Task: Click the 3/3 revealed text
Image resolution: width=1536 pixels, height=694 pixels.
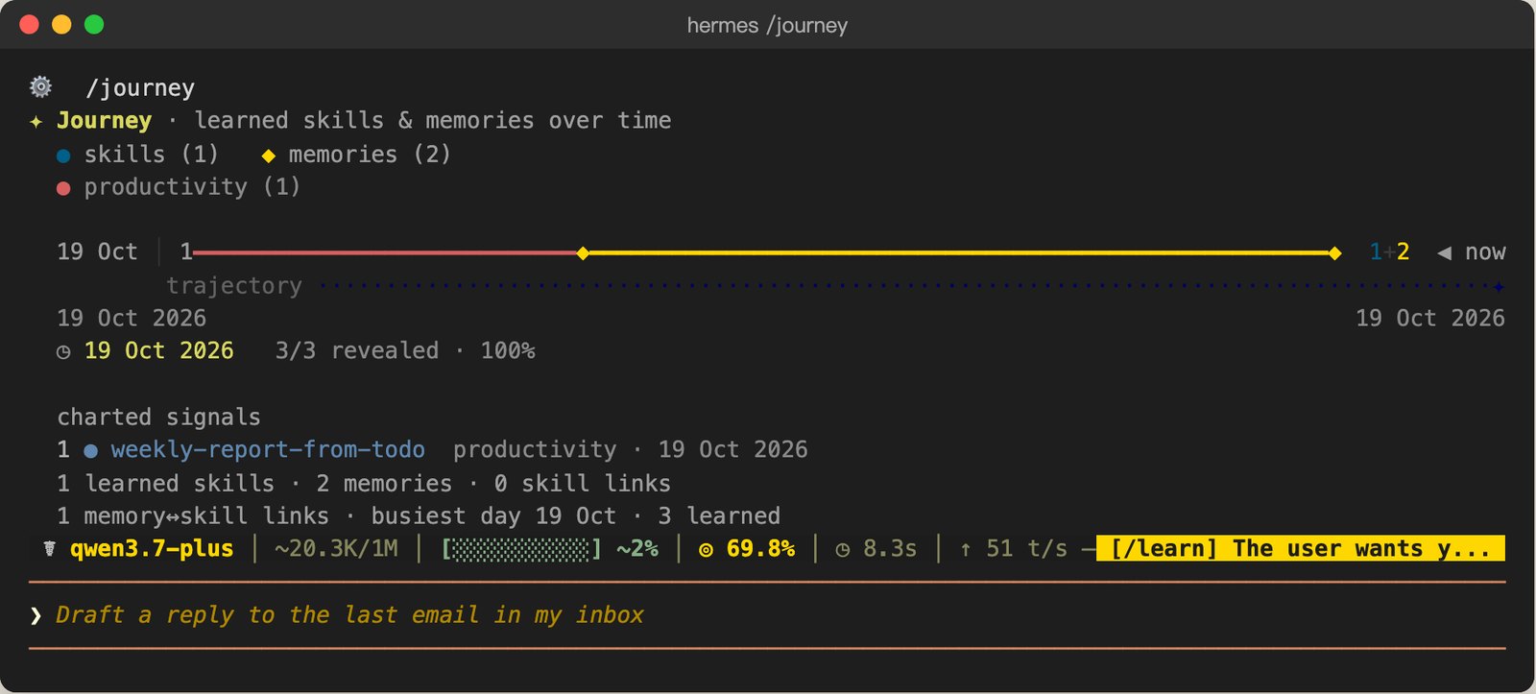Action: tap(357, 351)
